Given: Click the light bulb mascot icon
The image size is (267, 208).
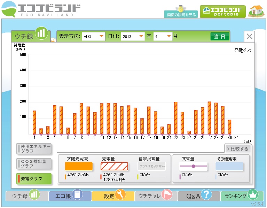Looking at the screenshot, I should pyautogui.click(x=181, y=8).
